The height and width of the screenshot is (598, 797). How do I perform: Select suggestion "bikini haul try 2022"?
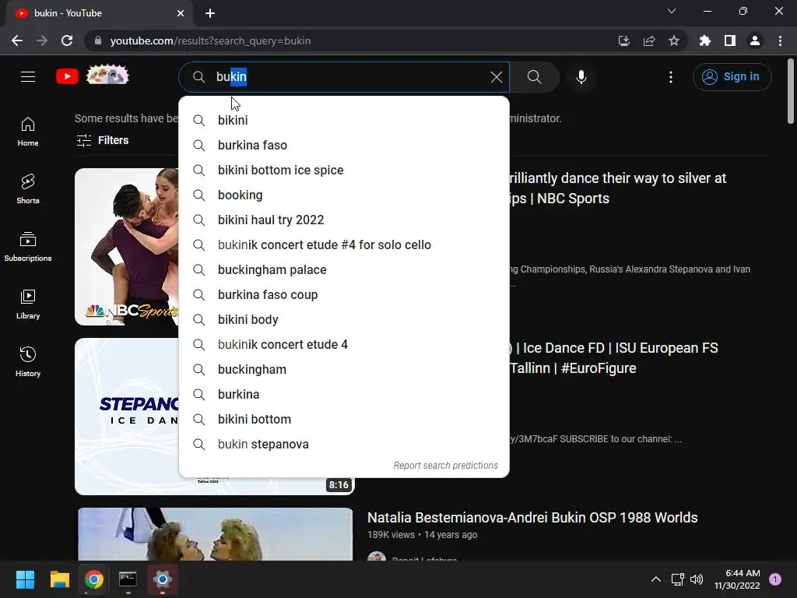click(344, 220)
